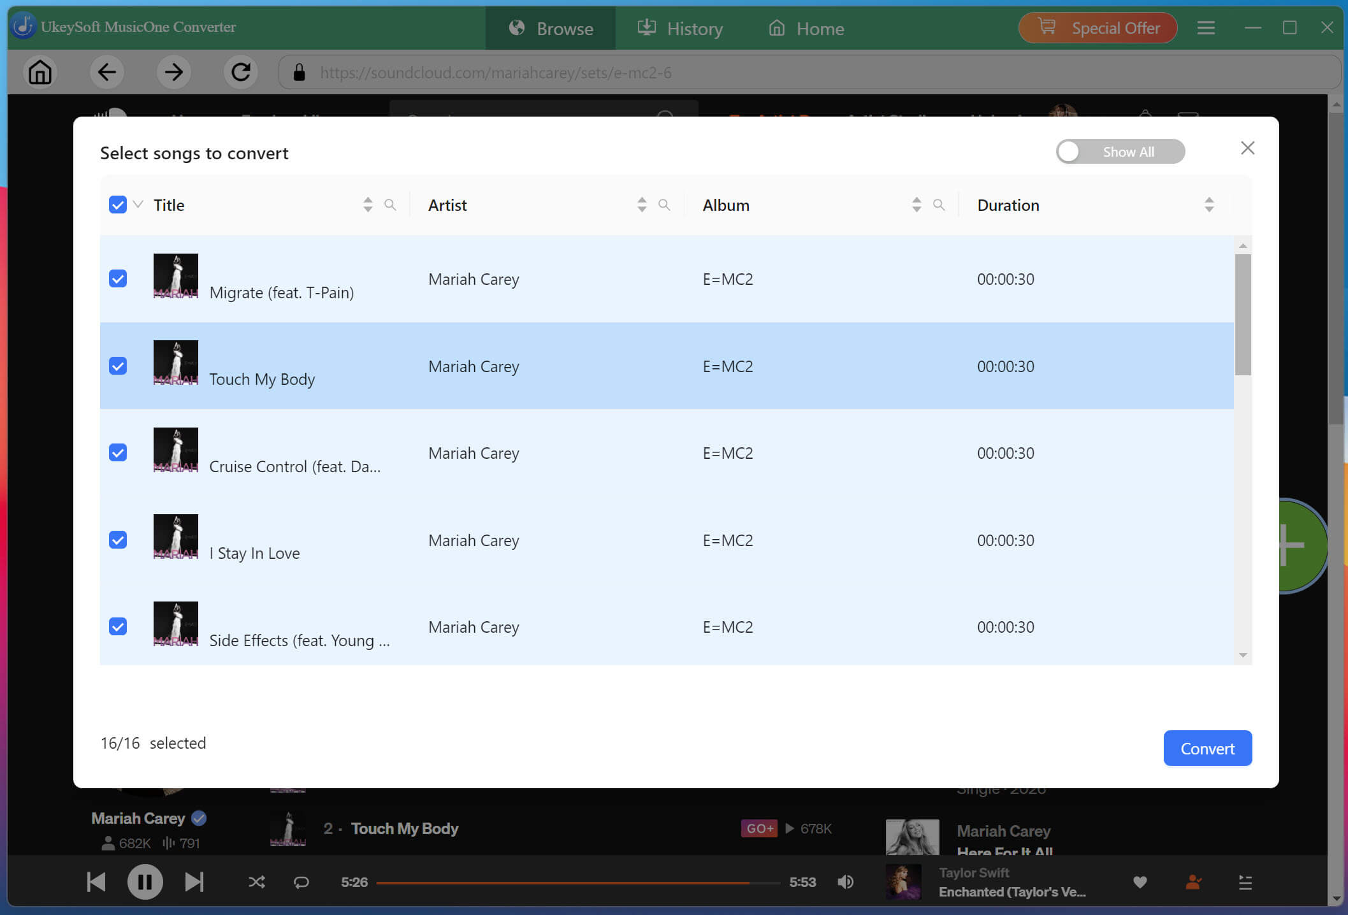Expand the selection options chevron by Title

(138, 205)
